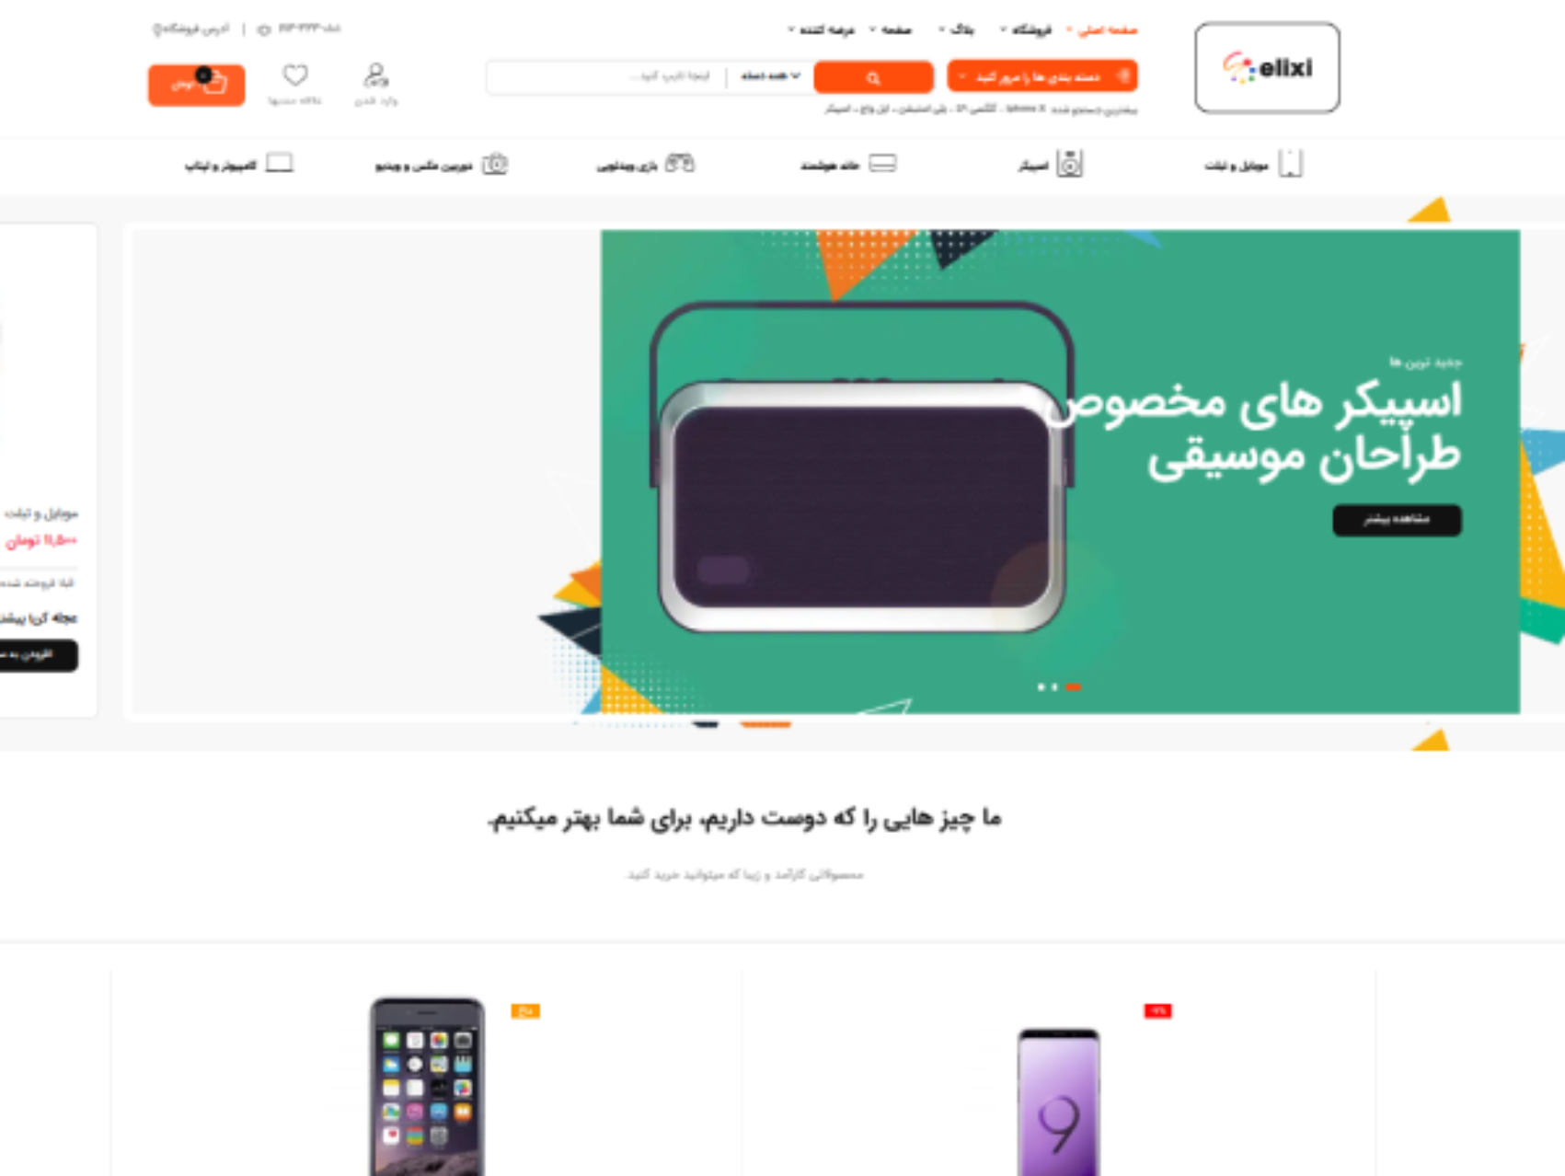Click the black view more banner button
The width and height of the screenshot is (1565, 1176).
pos(1397,520)
